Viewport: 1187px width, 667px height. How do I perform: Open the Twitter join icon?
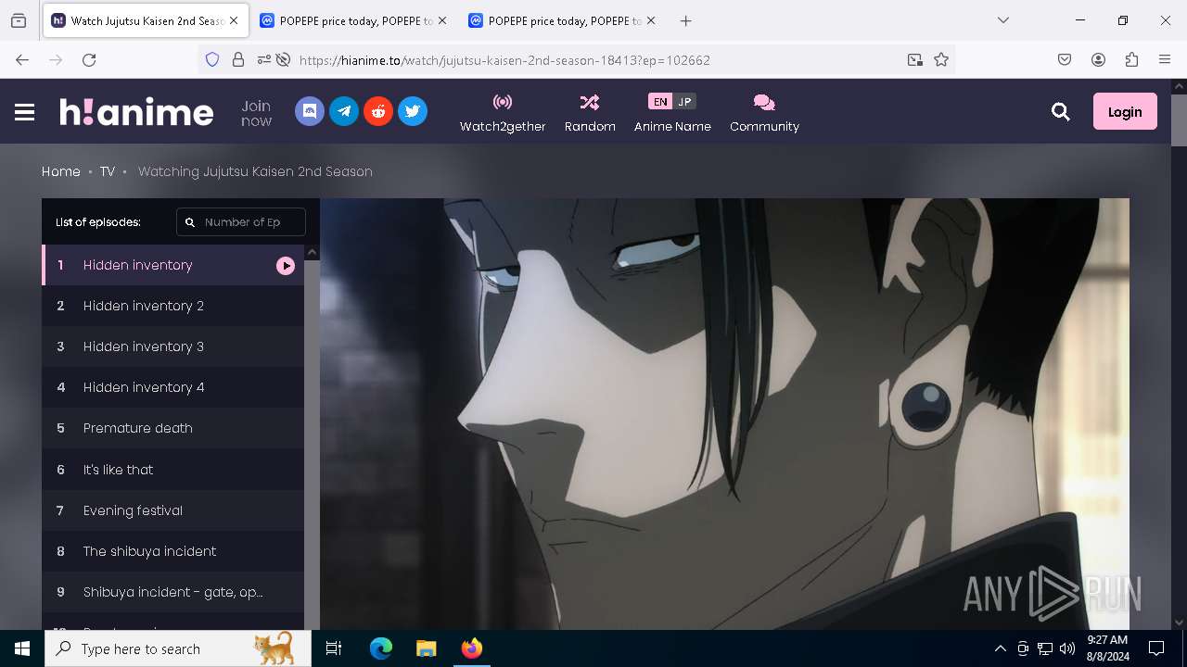(413, 111)
